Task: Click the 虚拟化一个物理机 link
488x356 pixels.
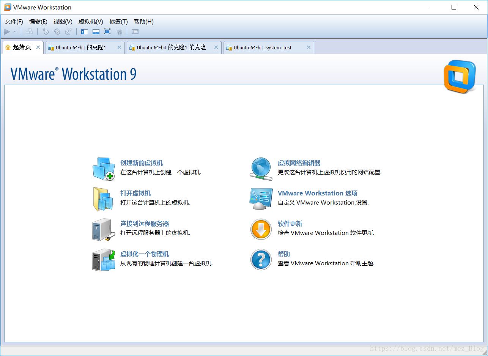Action: pos(145,254)
